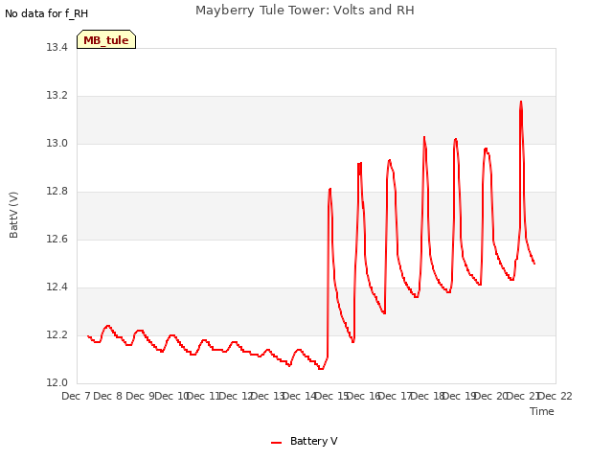Click the 12.4 y-axis tick label
613x460 pixels.
(x=57, y=287)
